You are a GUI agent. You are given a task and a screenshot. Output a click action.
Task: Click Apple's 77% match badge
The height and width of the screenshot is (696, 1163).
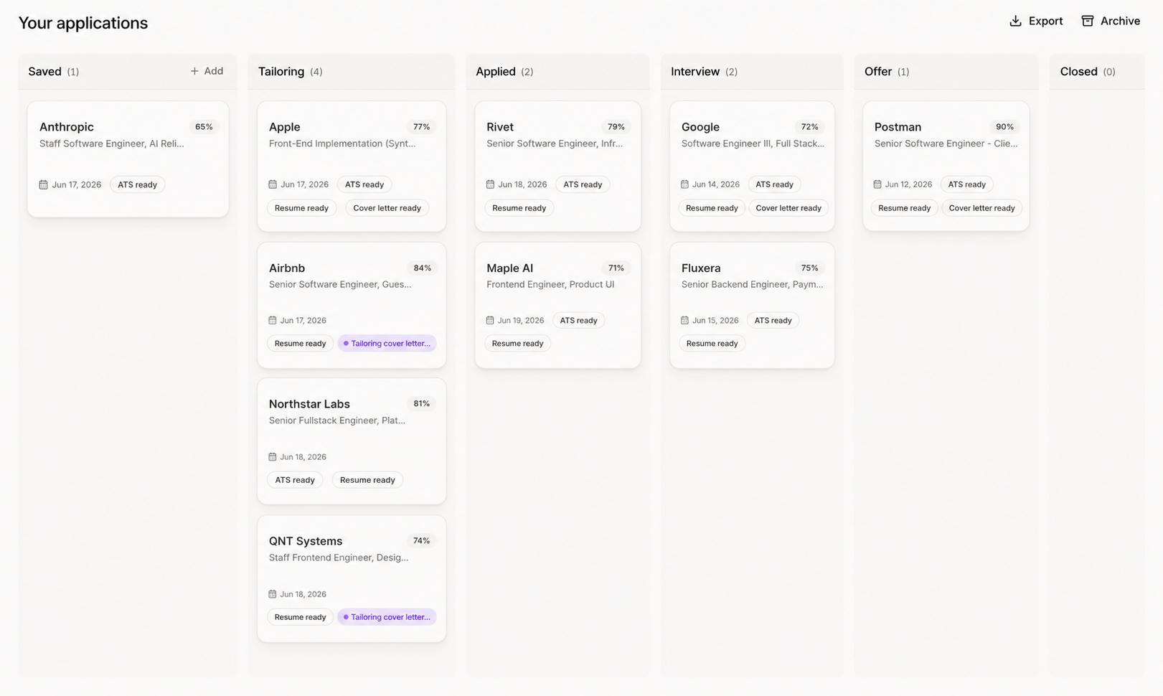click(x=421, y=127)
